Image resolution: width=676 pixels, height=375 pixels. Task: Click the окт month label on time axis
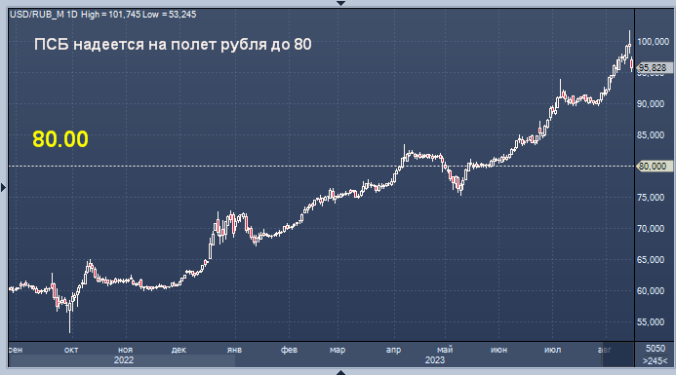[71, 350]
